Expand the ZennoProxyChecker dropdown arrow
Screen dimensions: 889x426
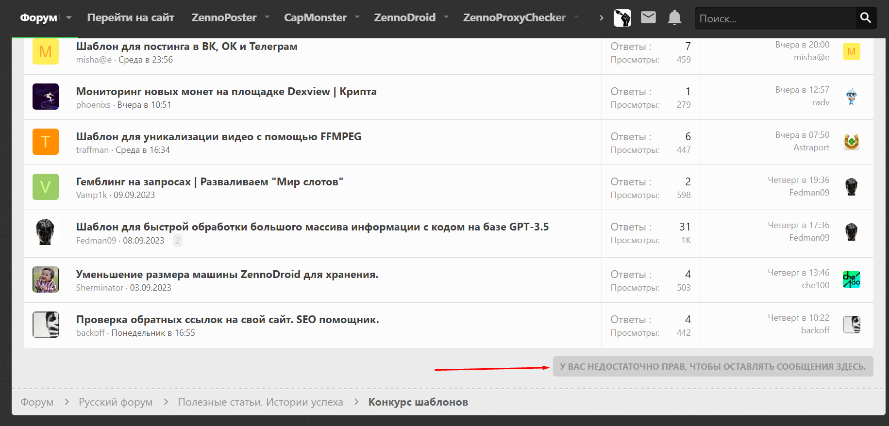tap(576, 17)
